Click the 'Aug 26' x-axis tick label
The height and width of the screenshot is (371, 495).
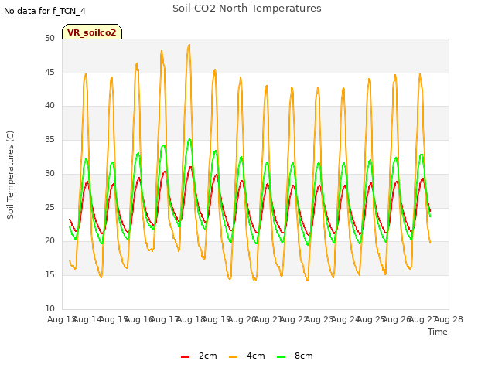coord(397,319)
